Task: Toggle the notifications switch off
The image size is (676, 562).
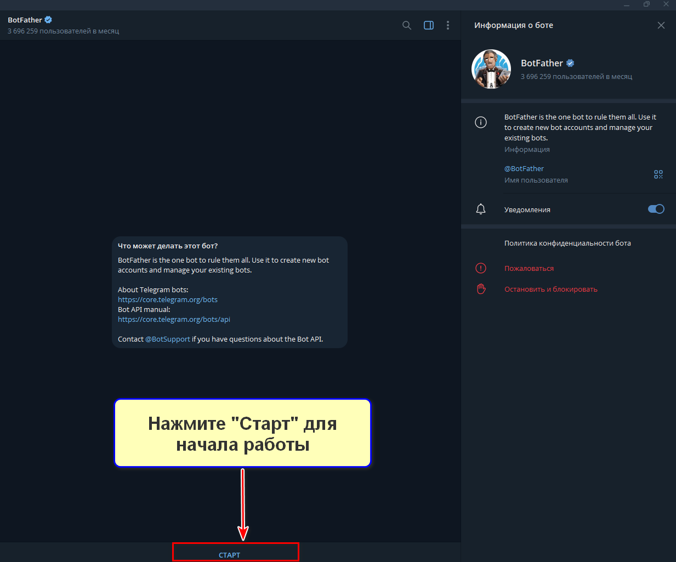Action: coord(656,209)
